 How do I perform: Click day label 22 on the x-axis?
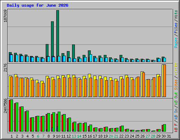pos(121,136)
